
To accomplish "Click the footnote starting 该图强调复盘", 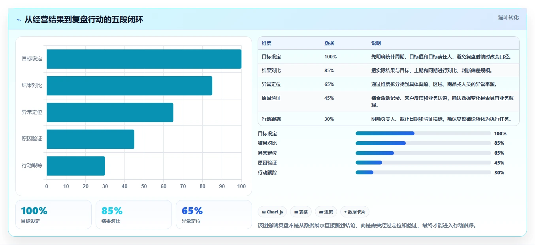I will (367, 226).
